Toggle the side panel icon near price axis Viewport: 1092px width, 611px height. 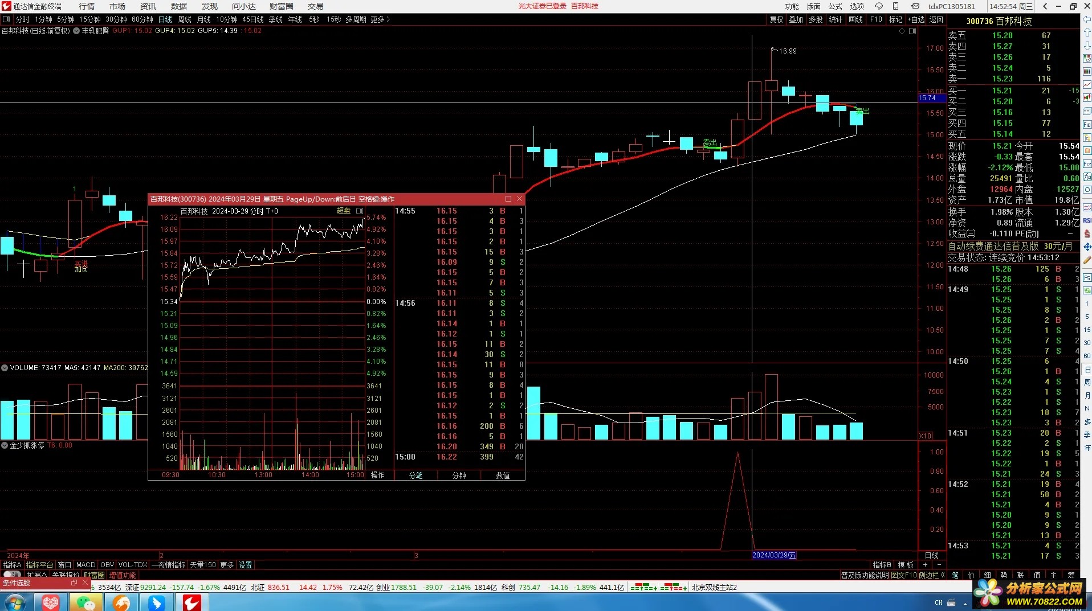pyautogui.click(x=912, y=31)
